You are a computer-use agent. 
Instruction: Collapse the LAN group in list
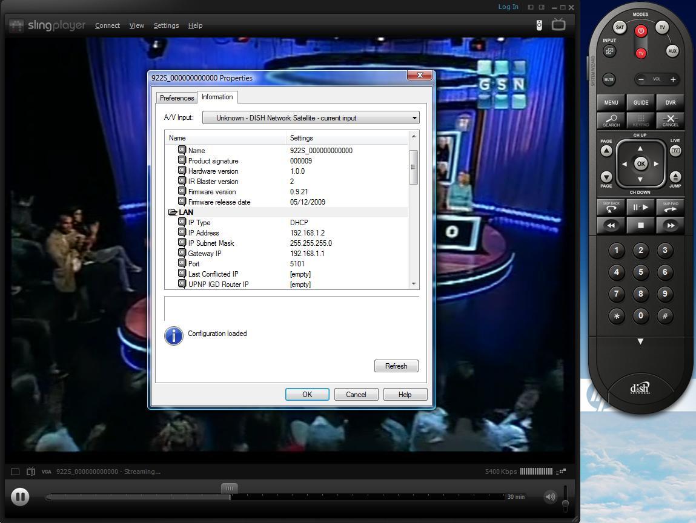173,212
